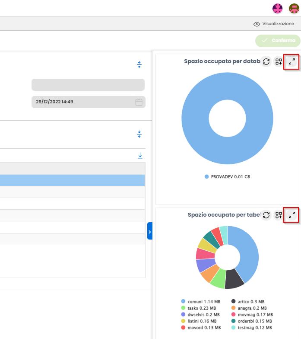Add widget to table space chart
Screen dimensions: 301x339
pyautogui.click(x=279, y=215)
